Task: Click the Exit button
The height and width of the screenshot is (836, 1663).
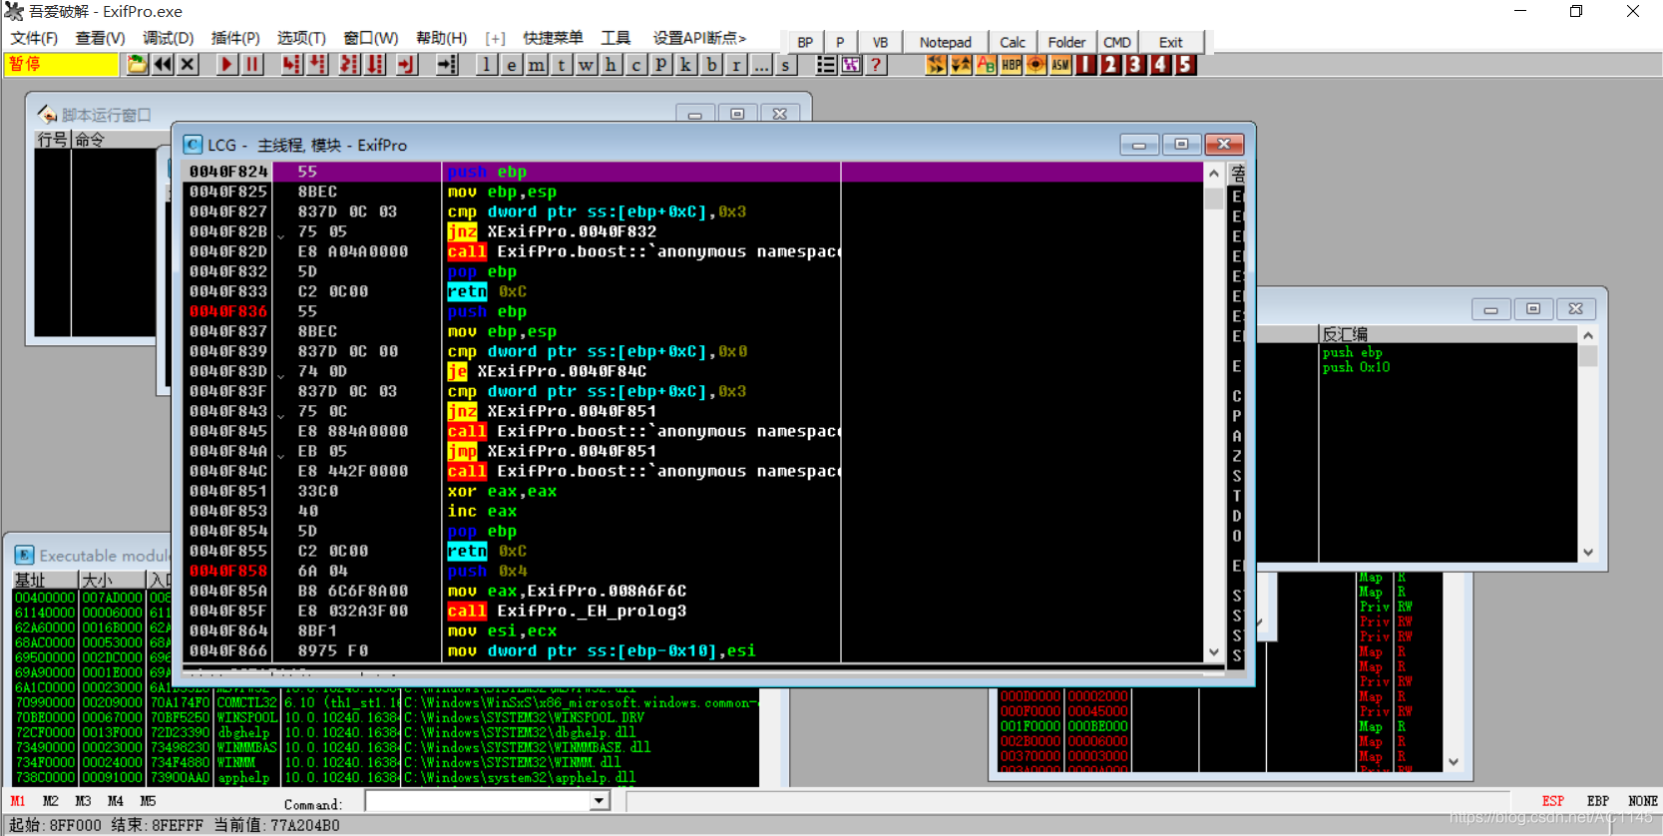Action: [1171, 42]
